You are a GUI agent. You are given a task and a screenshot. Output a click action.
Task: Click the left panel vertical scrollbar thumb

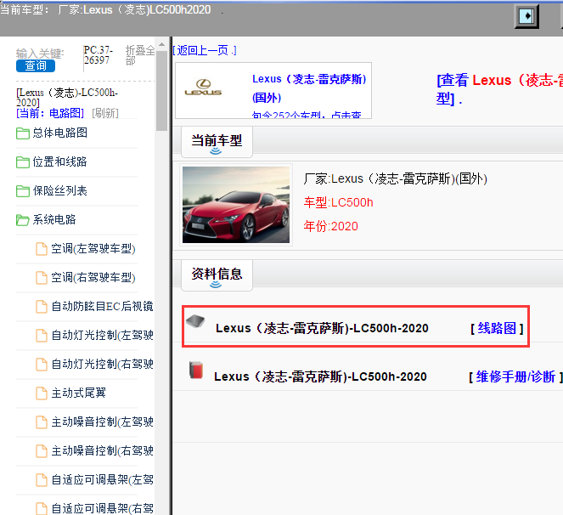click(161, 91)
